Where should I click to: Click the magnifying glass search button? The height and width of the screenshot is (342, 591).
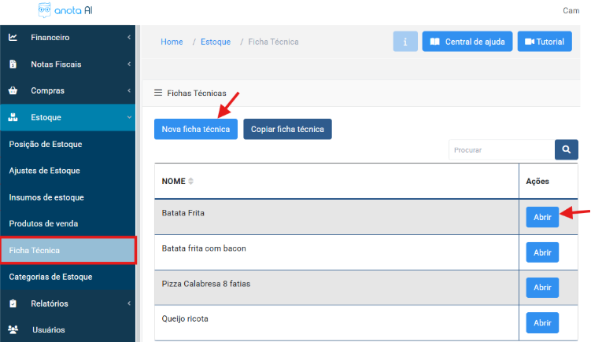[x=566, y=149]
